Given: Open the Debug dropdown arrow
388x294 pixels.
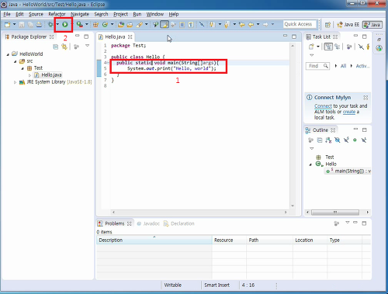Looking at the screenshot, I should [x=57, y=24].
